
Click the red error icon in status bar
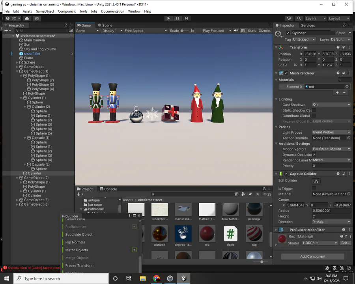point(5,267)
